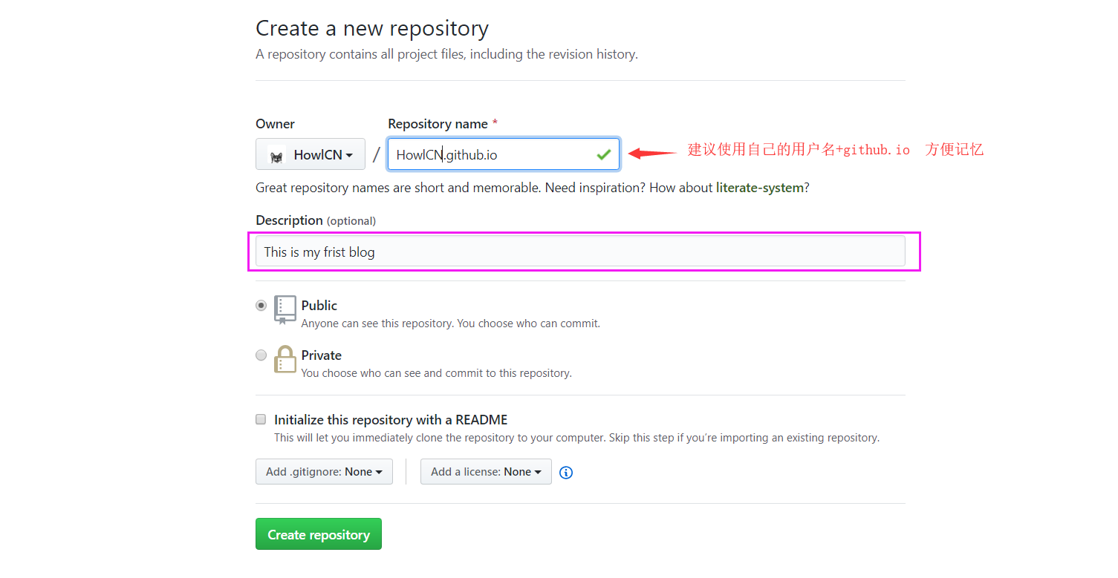
Task: Enable Initialize this repository with a README
Action: tap(261, 419)
